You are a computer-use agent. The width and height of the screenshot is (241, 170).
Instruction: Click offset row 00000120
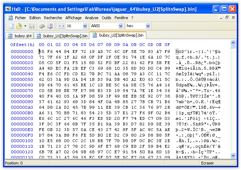(x=22, y=152)
